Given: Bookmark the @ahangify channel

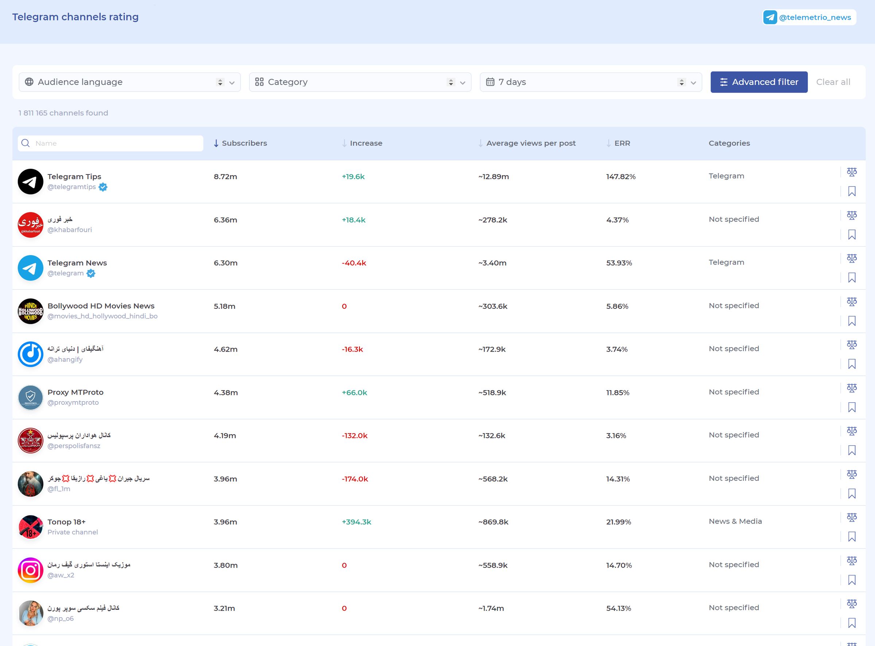Looking at the screenshot, I should click(852, 364).
